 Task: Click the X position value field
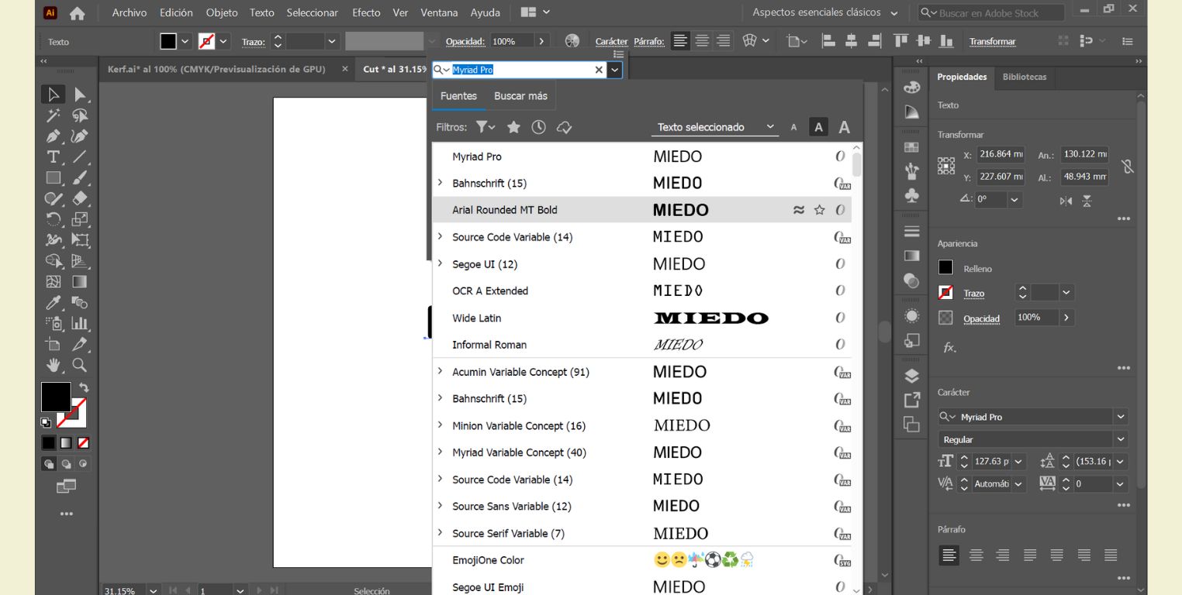(1001, 153)
